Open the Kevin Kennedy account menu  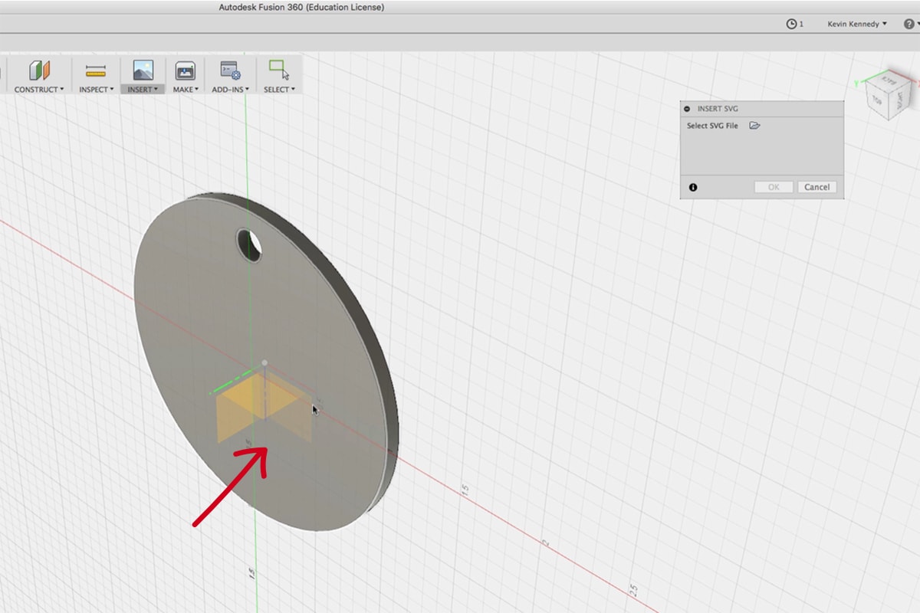coord(857,24)
